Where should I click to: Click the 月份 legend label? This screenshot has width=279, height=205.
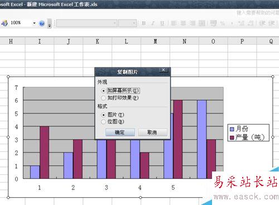(242, 128)
